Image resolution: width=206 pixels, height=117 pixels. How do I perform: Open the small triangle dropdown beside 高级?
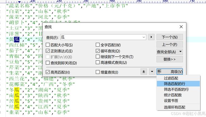[152, 72]
